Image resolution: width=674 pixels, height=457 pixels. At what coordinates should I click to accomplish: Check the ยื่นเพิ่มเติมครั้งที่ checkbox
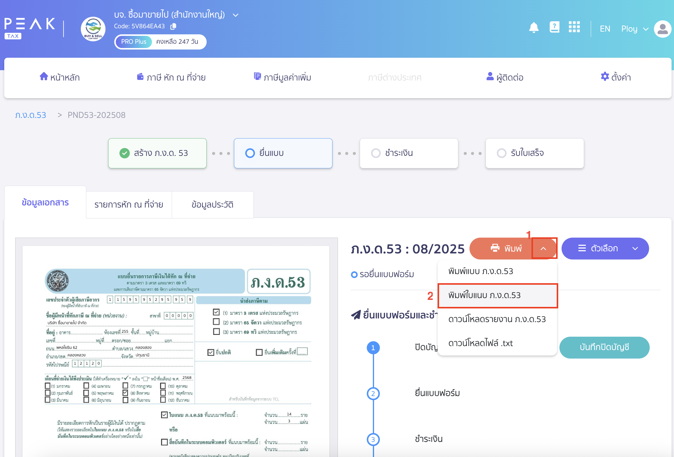(259, 352)
